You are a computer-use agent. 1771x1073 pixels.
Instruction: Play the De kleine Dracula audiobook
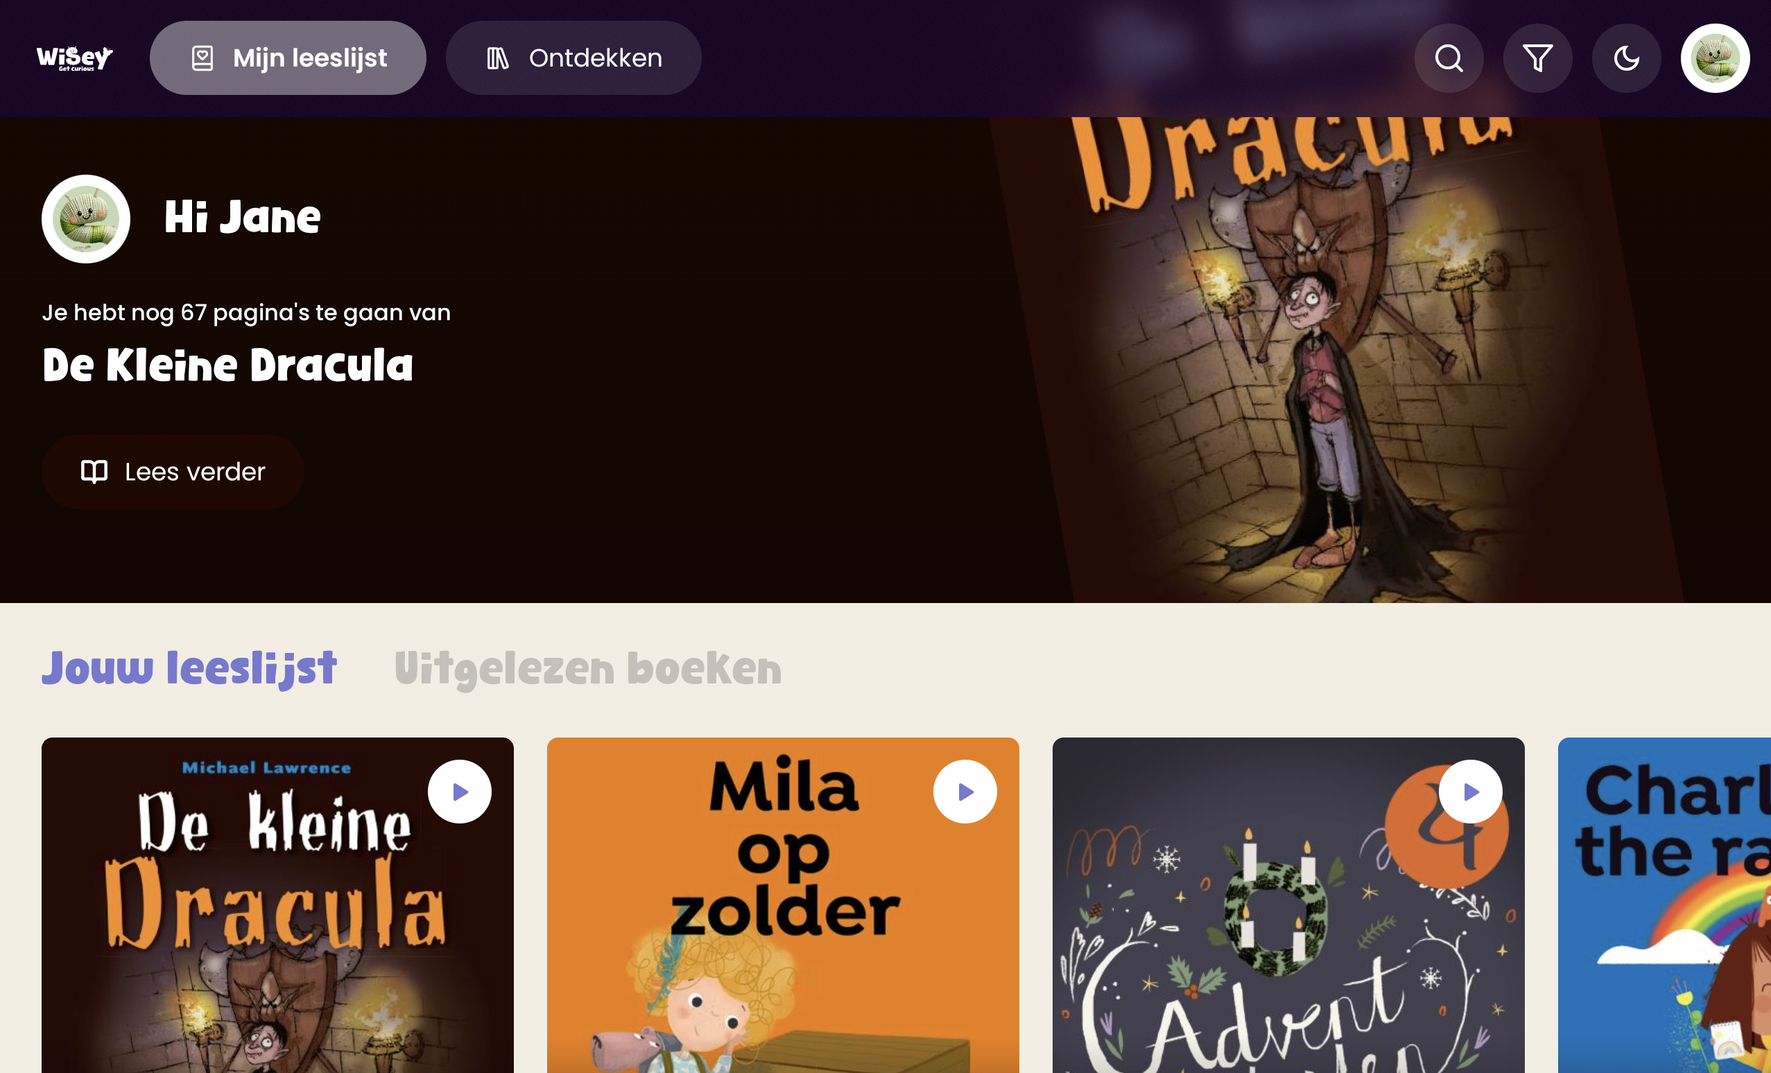point(459,792)
